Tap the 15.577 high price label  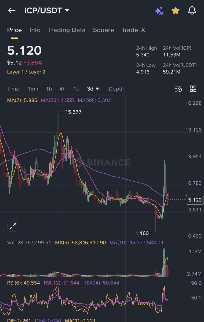(73, 112)
